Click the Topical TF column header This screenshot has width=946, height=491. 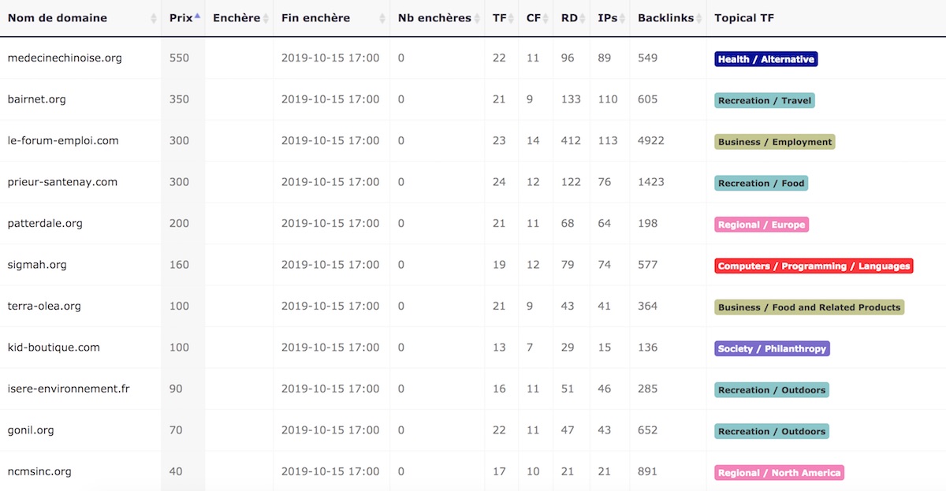pyautogui.click(x=744, y=18)
